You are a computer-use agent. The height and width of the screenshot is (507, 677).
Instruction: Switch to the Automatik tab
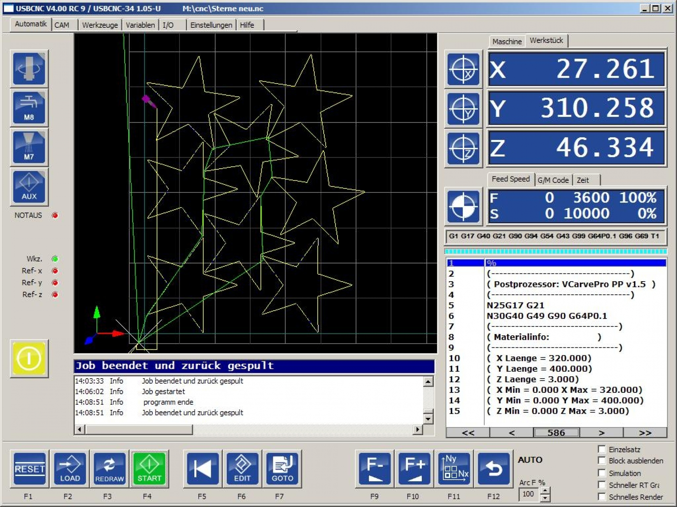pos(31,24)
